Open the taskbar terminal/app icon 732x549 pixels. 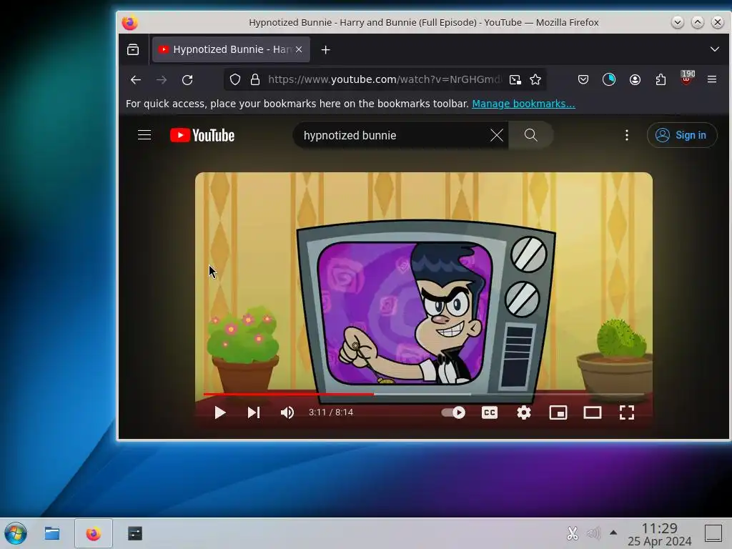tap(135, 533)
